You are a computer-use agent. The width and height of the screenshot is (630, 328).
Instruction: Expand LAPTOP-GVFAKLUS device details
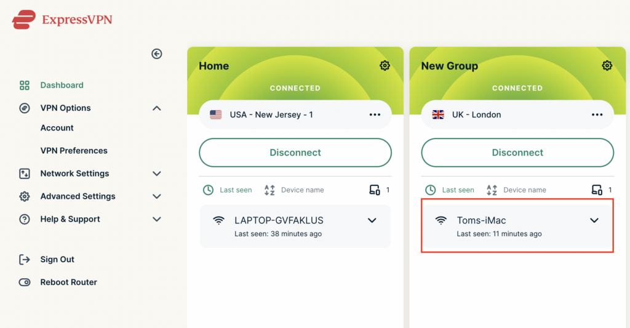pyautogui.click(x=372, y=220)
